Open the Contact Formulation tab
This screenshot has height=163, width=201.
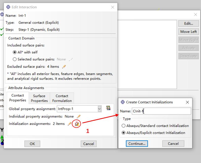(62, 98)
